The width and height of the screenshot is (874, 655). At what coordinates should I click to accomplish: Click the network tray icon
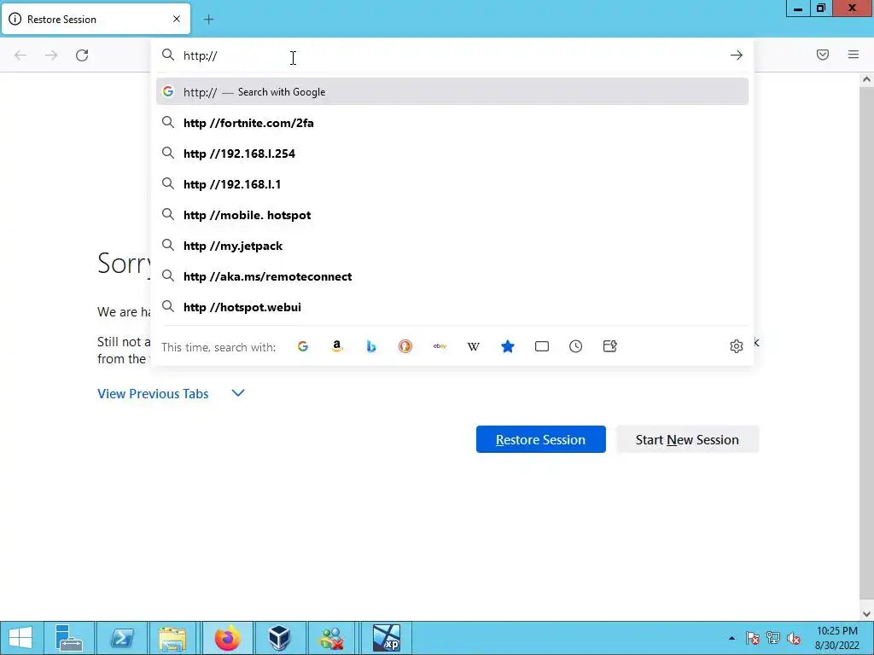click(x=773, y=638)
